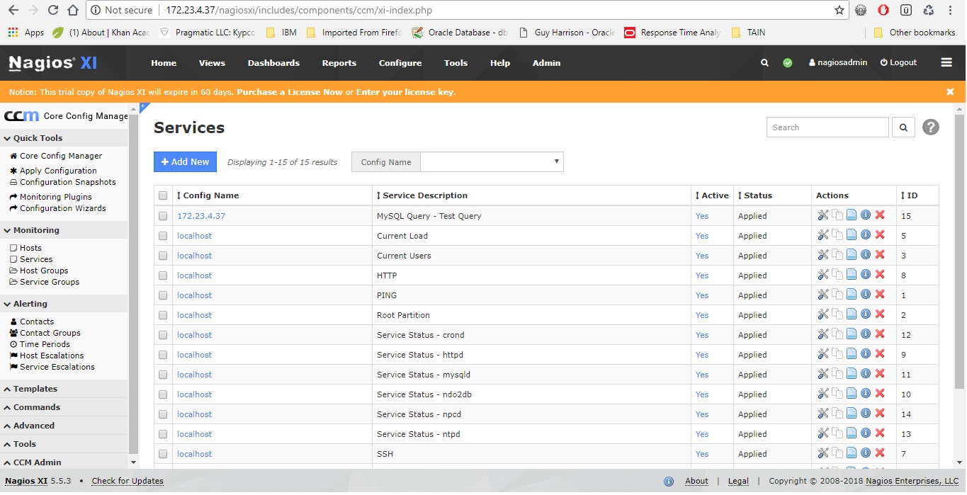Check the HTTP service row checkbox
Viewport: 967px width, 495px height.
[163, 275]
